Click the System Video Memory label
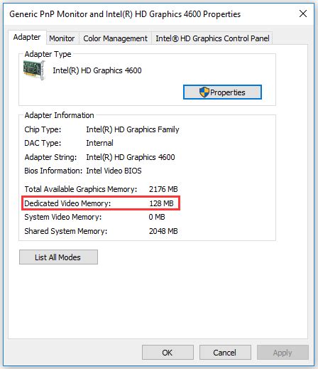This screenshot has width=318, height=369. pyautogui.click(x=63, y=217)
